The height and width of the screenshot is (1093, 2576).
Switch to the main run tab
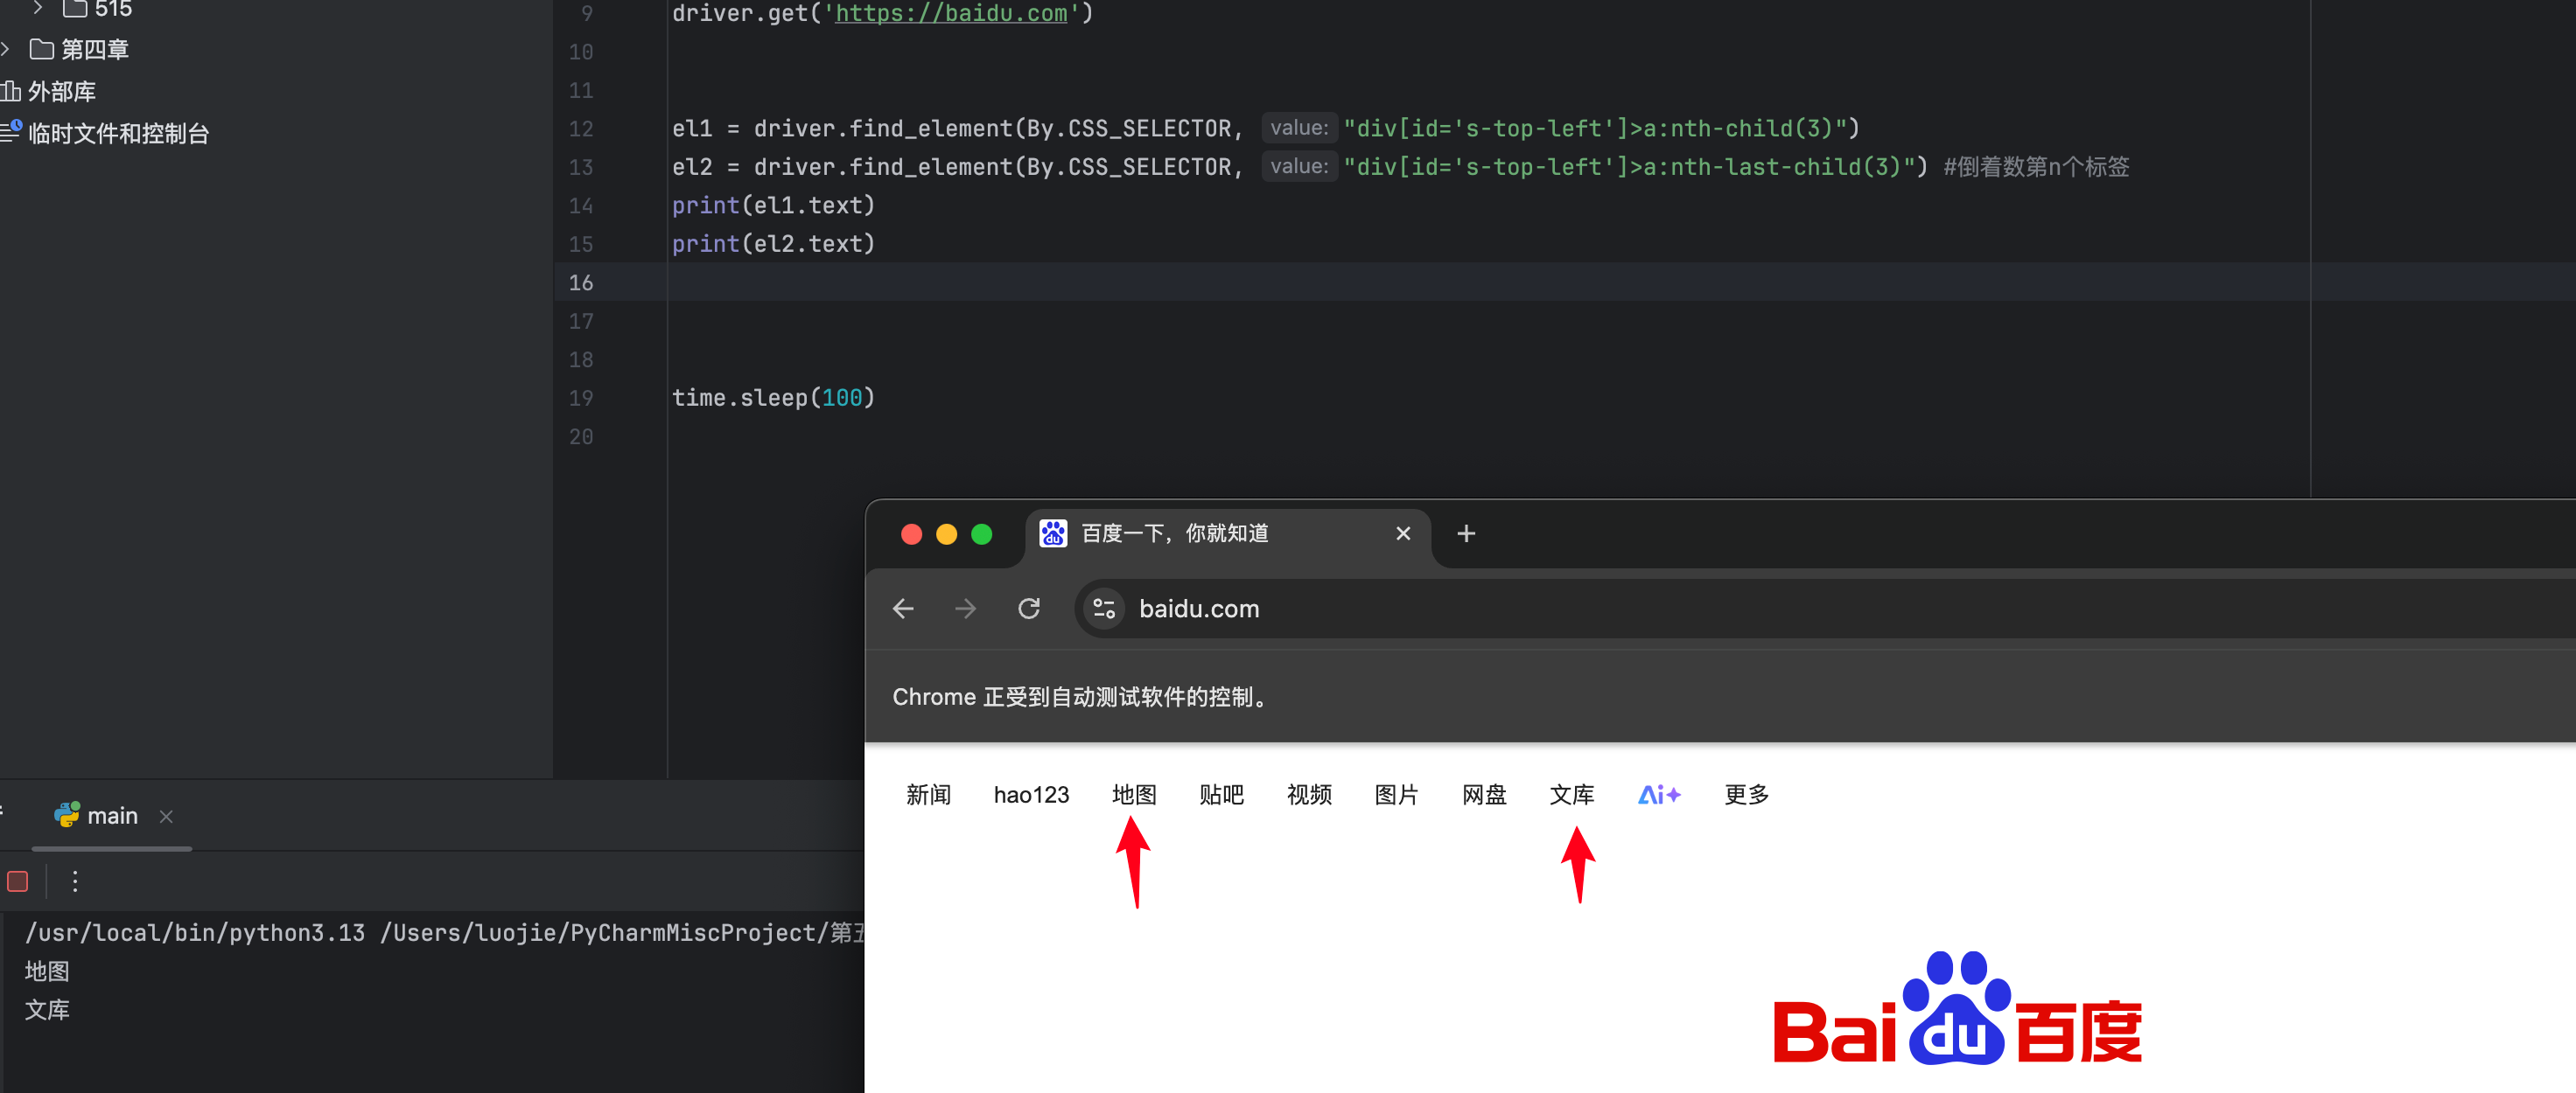pos(111,817)
